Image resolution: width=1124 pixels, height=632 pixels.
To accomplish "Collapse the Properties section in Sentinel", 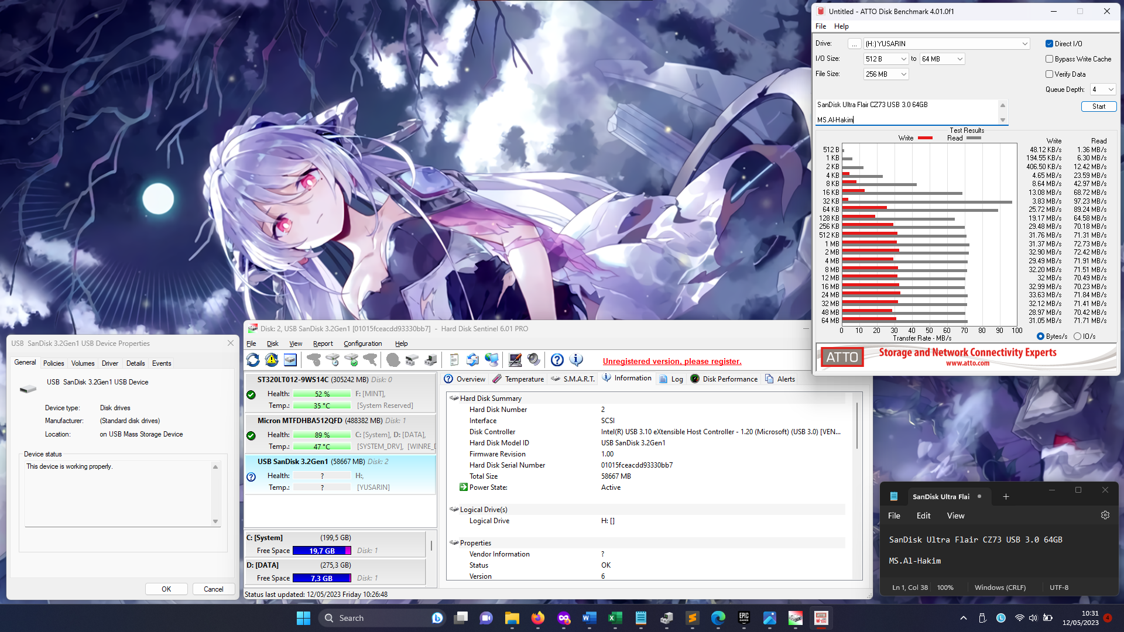I will pyautogui.click(x=454, y=543).
